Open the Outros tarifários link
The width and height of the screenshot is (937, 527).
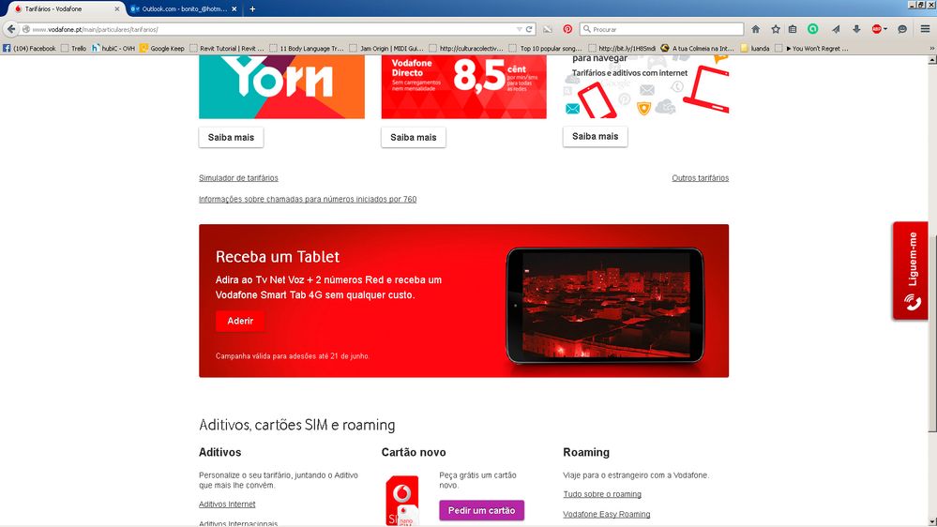[x=700, y=178]
